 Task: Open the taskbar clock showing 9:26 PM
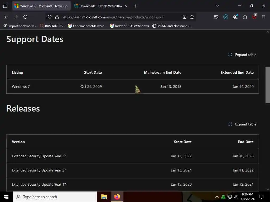click(247, 197)
